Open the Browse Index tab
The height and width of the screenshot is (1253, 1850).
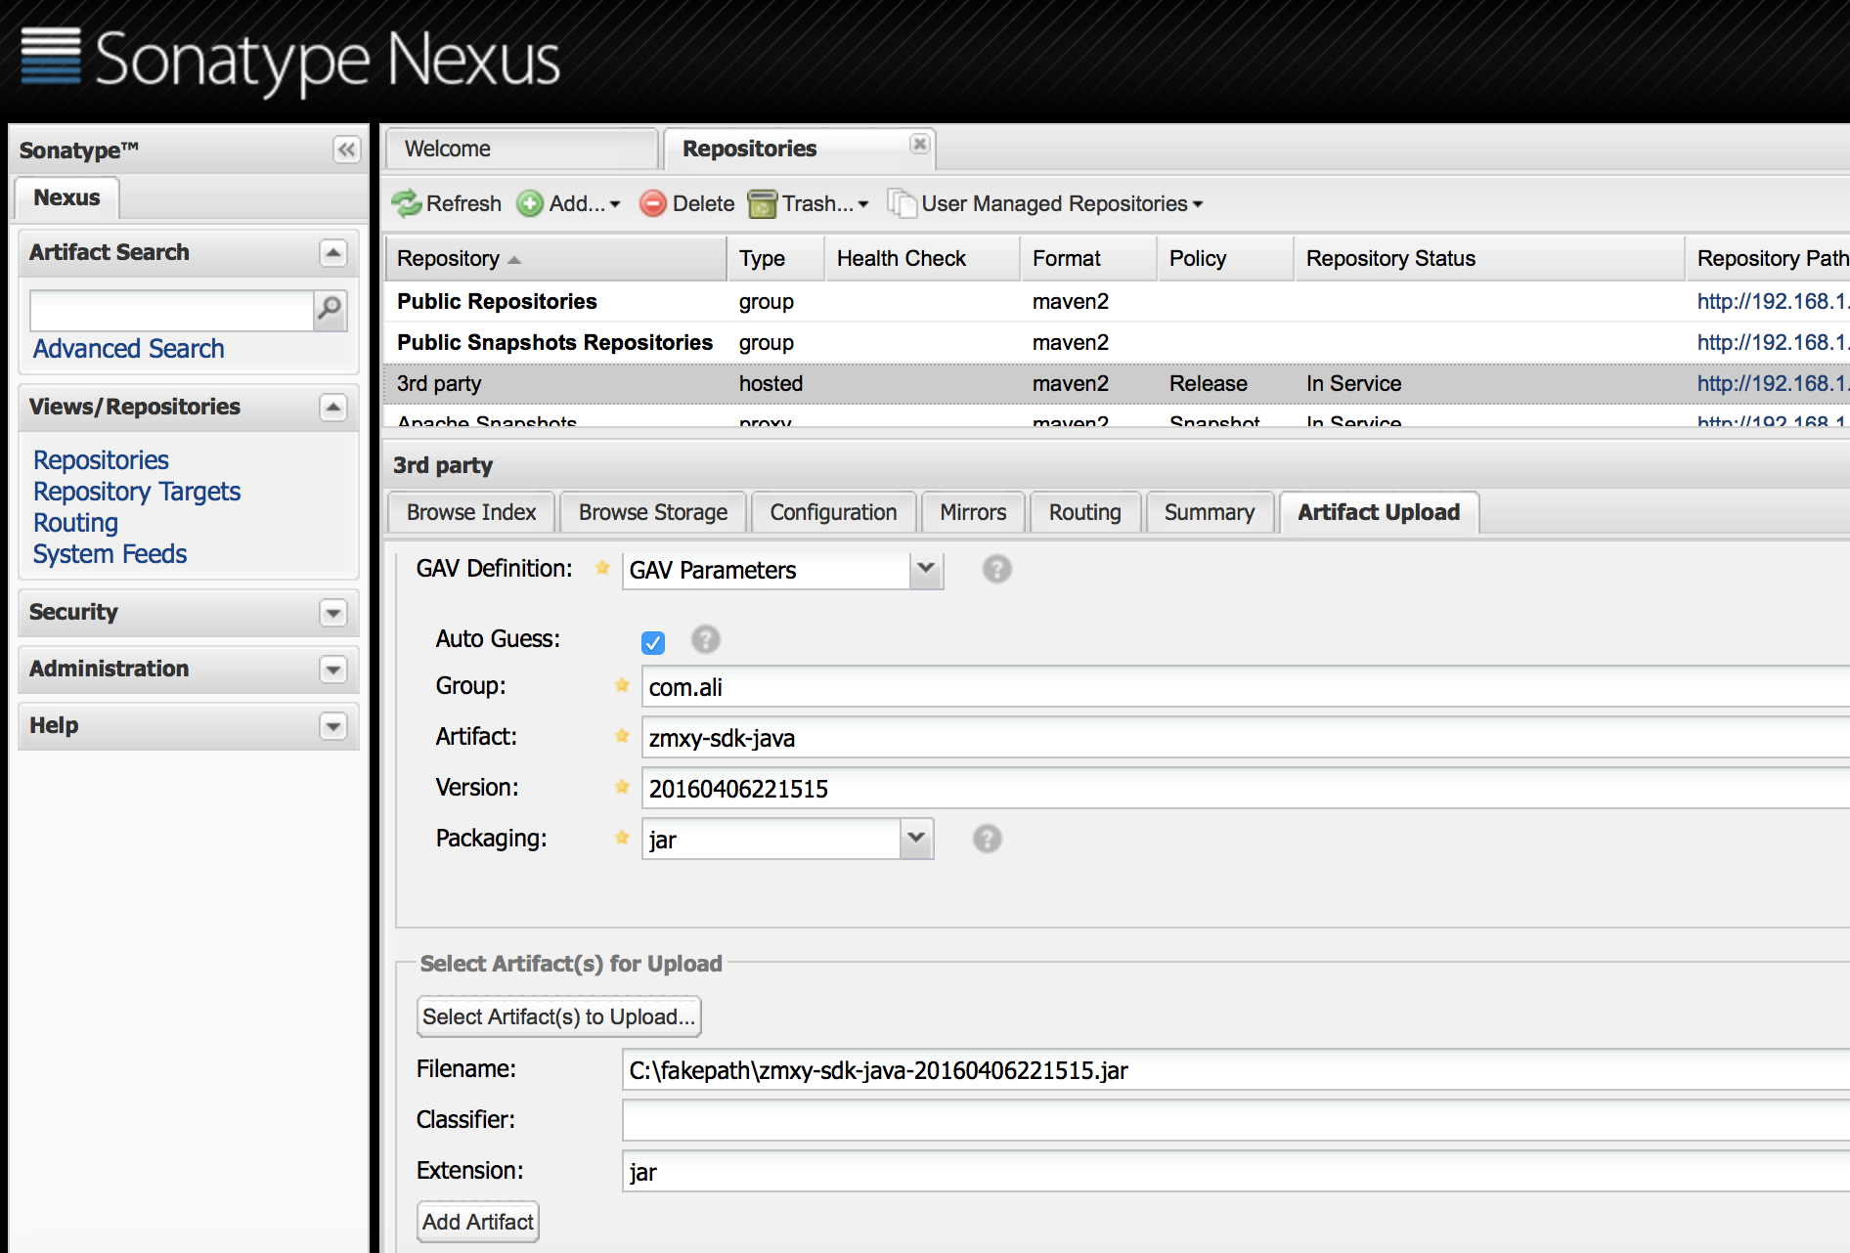[471, 512]
